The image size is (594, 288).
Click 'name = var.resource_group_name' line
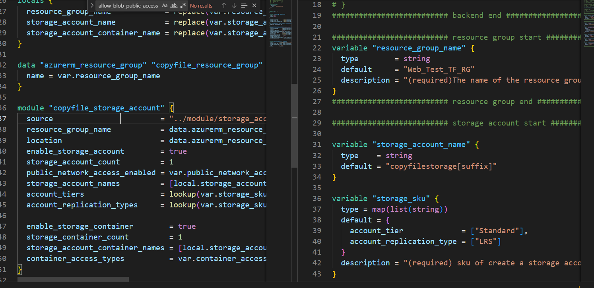click(93, 76)
